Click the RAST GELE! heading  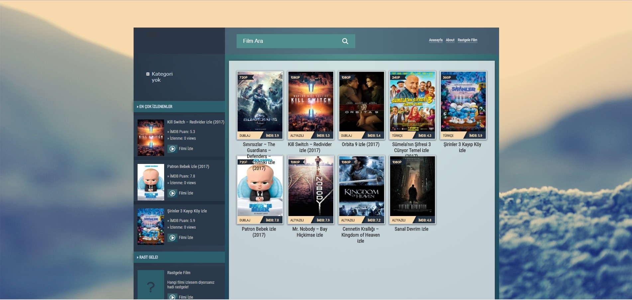pyautogui.click(x=147, y=257)
